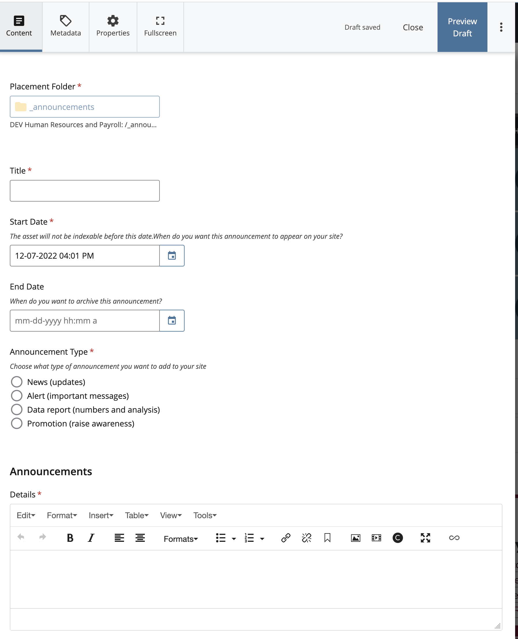Screen dimensions: 518x639
Task: Open the Insert menu in editor
Action: tap(101, 515)
